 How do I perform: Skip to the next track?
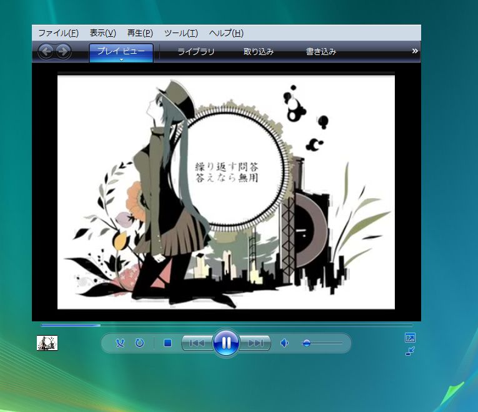point(256,343)
